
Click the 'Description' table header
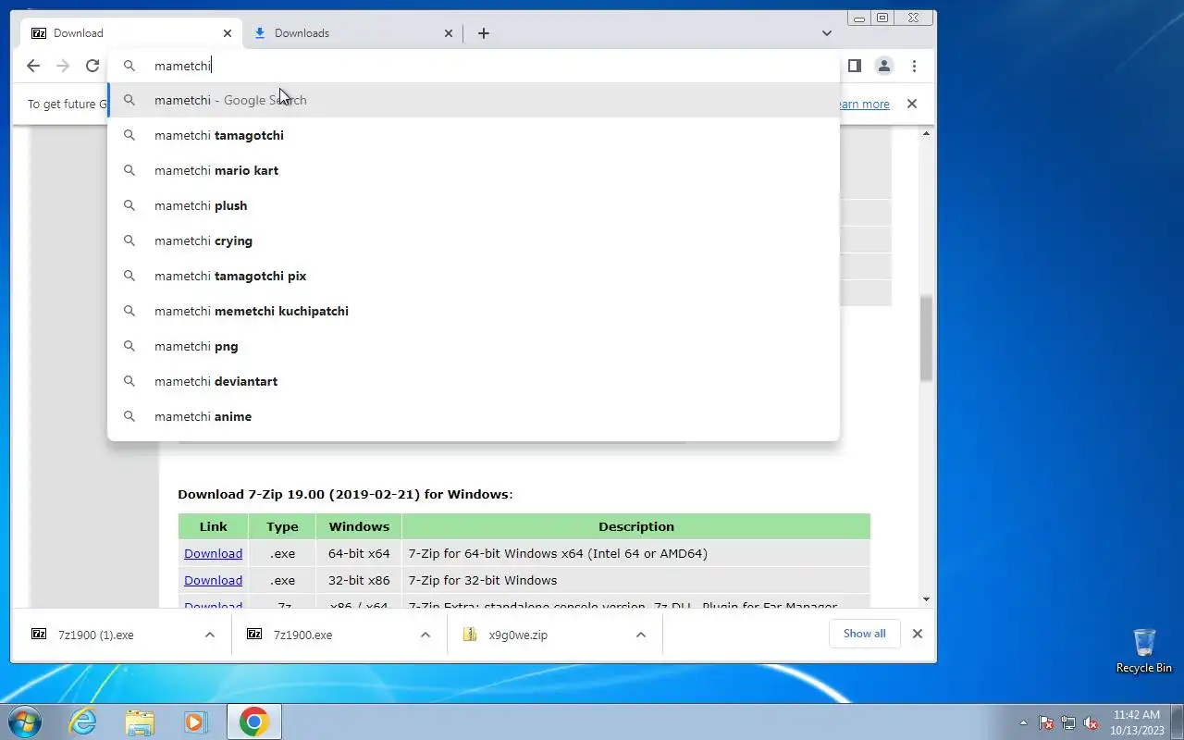coord(636,526)
